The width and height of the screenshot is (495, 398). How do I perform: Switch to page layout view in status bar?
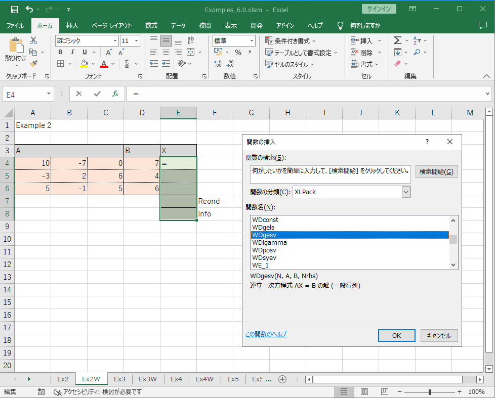point(364,392)
